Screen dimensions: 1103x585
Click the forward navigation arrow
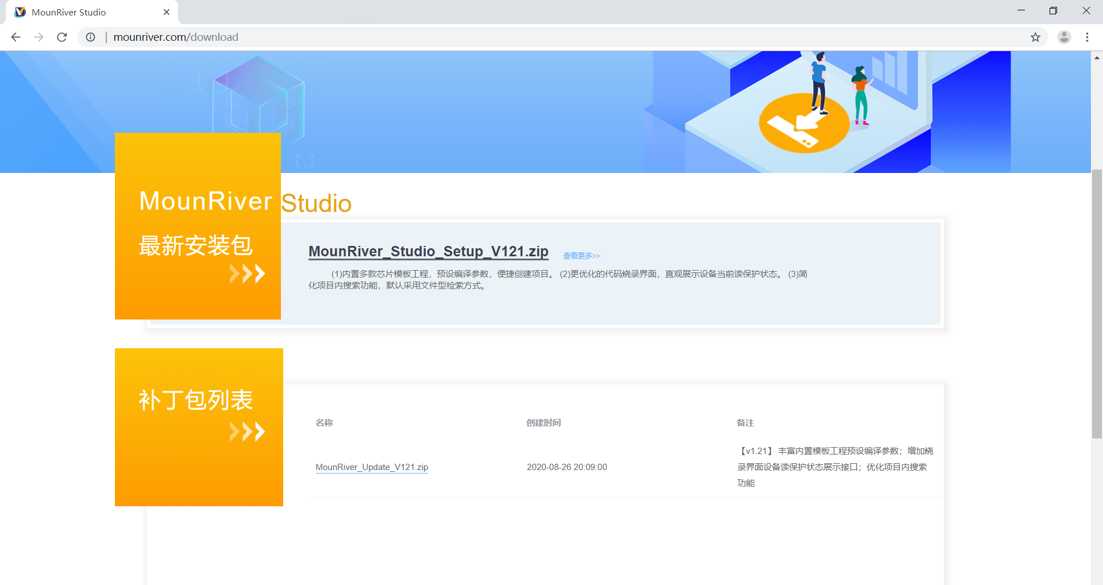point(38,37)
